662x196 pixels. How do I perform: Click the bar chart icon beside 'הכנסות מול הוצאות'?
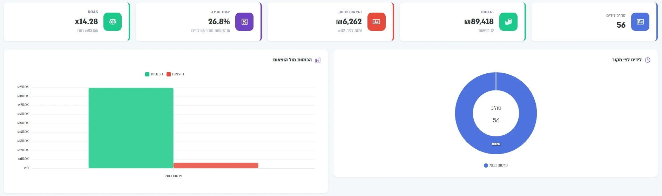pos(318,60)
